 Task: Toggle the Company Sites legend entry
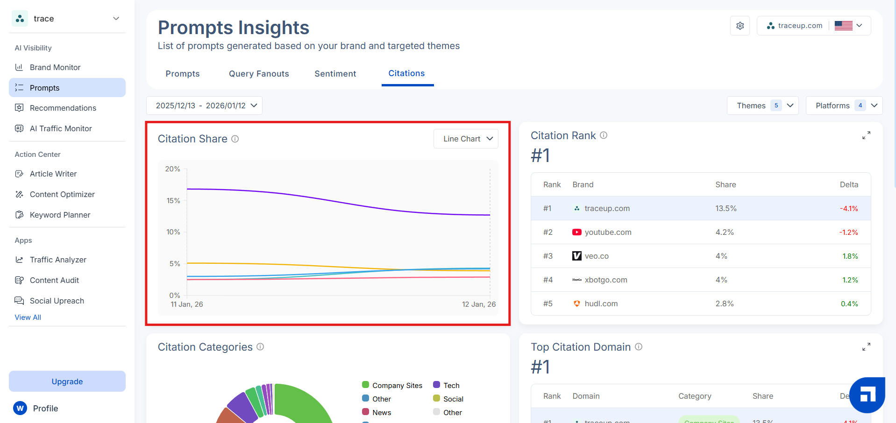(392, 385)
